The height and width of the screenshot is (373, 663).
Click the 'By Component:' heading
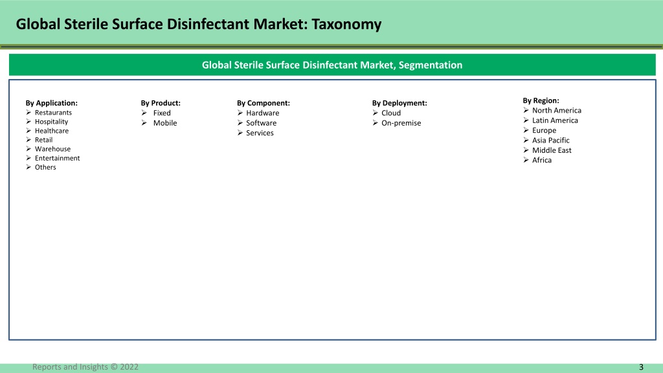point(264,103)
